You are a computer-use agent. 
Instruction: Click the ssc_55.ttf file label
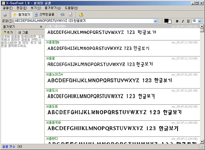184,27
